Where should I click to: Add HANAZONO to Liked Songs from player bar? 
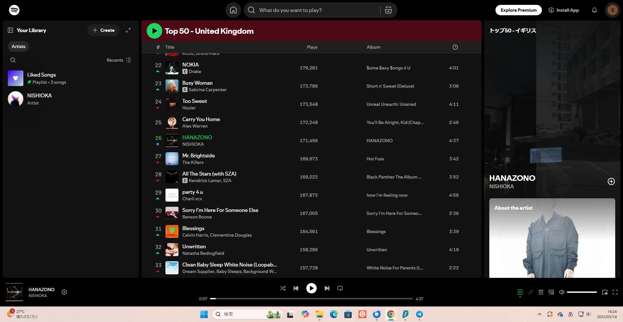[x=64, y=292]
